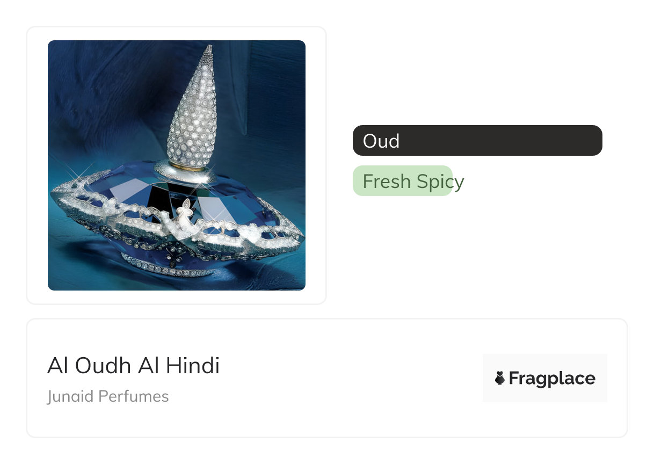The height and width of the screenshot is (464, 654).
Task: Open the Al Oudh Al Hindi title
Action: [133, 366]
